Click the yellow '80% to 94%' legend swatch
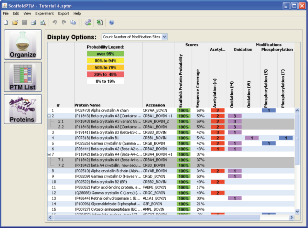 105,61
